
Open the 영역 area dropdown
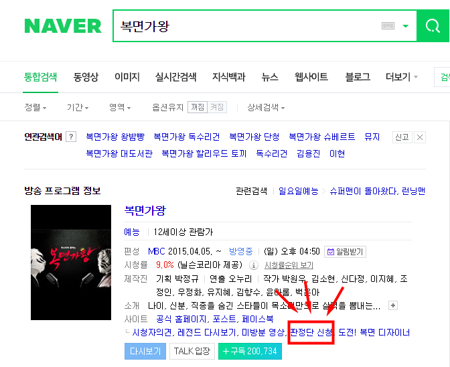click(x=120, y=108)
